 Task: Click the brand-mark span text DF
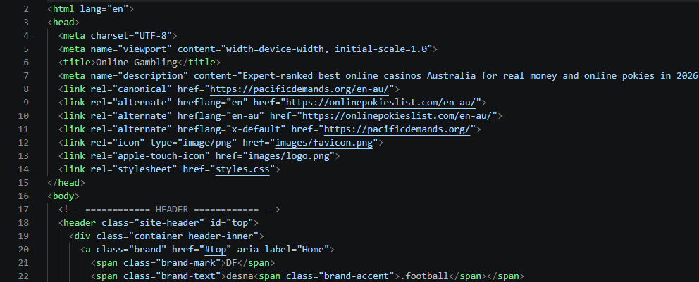(231, 262)
